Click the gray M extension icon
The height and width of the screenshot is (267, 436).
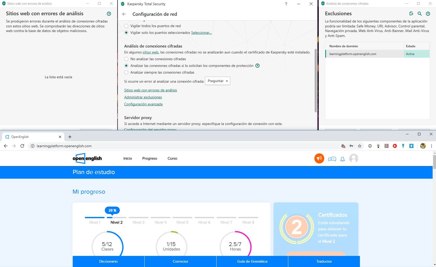(370, 146)
